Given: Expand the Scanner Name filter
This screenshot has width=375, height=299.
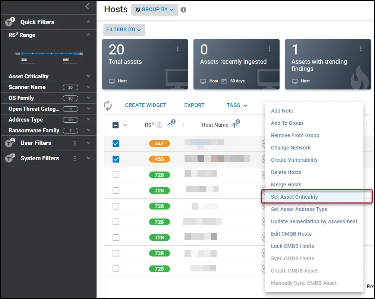Looking at the screenshot, I should [88, 87].
